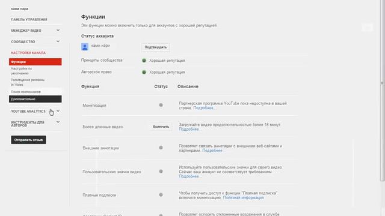This screenshot has height=216, width=385.
Task: Click the Отправить отзыв button
Action: [x=28, y=140]
